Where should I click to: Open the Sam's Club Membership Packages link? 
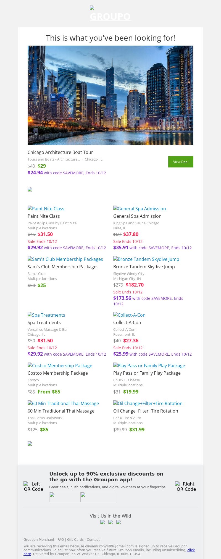(x=65, y=259)
